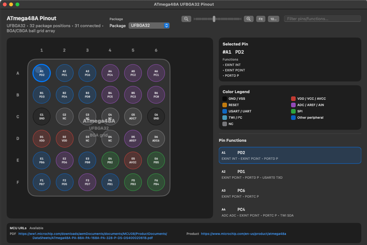The width and height of the screenshot is (367, 245).
Task: Select the E5 AVCC ball pin
Action: (x=133, y=160)
